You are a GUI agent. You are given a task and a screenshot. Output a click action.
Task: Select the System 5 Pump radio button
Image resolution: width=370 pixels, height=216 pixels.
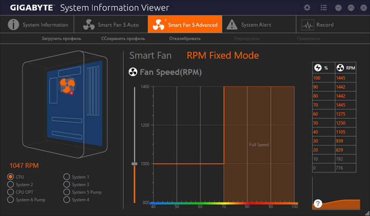click(x=66, y=192)
